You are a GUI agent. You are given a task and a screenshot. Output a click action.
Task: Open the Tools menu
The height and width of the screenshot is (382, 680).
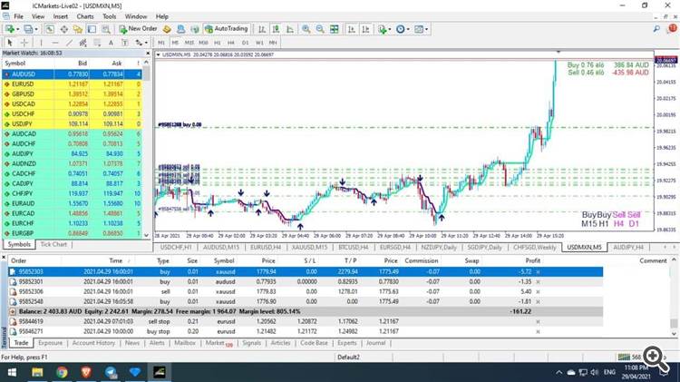110,16
